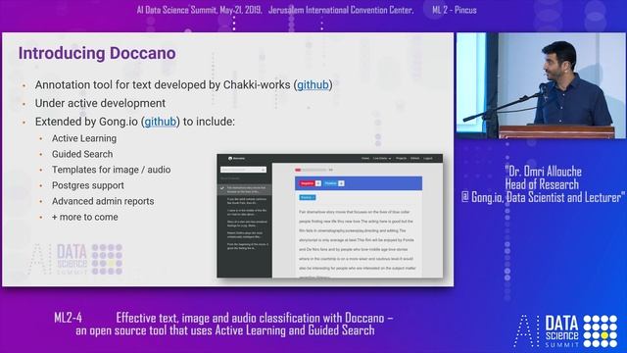This screenshot has width=627, height=353.
Task: Apply the red Negative label button
Action: (307, 183)
